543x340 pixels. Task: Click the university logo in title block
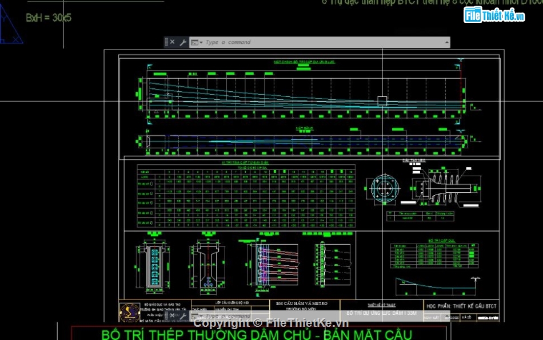[x=130, y=312]
